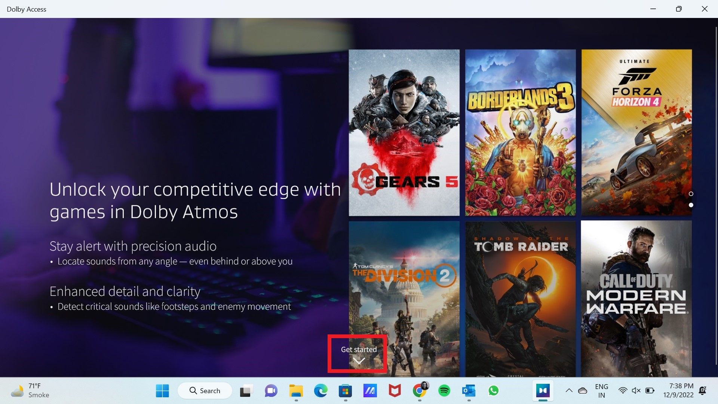This screenshot has width=718, height=404.
Task: Toggle Wi-Fi from system tray icon
Action: coord(622,390)
